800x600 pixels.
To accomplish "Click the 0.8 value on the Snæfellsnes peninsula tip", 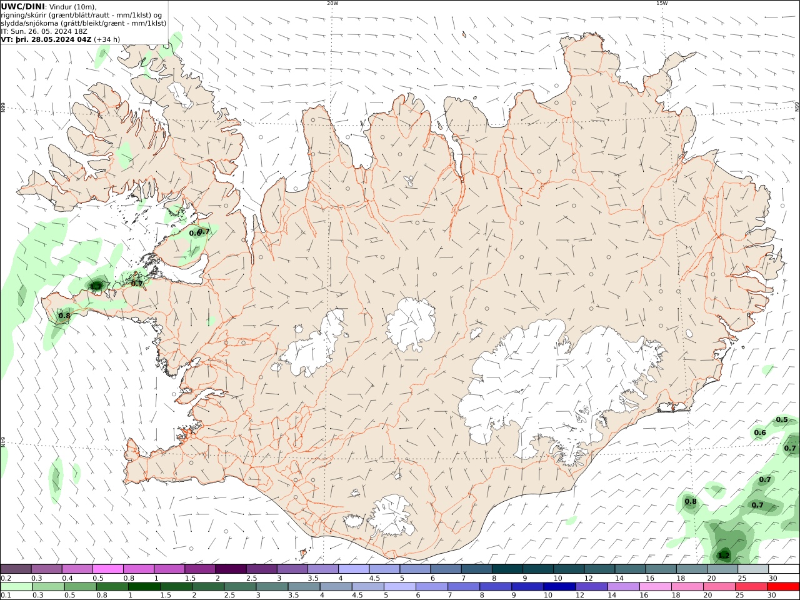I will (x=64, y=316).
